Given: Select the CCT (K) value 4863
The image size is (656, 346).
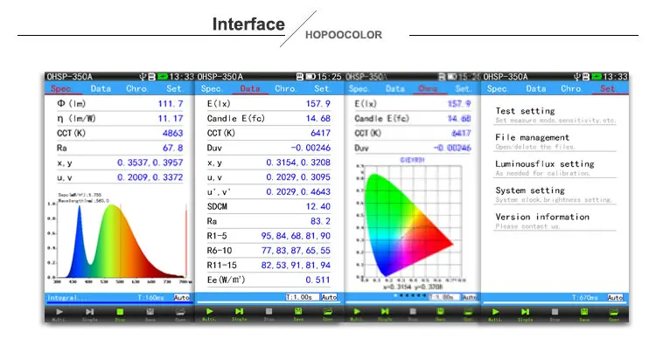Looking at the screenshot, I should (173, 134).
